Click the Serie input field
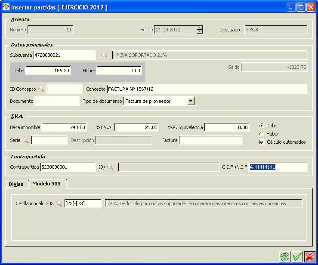Image resolution: width=318 pixels, height=265 pixels. pos(49,140)
